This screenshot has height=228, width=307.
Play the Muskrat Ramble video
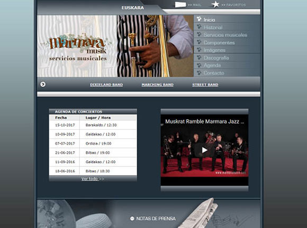tap(204, 150)
